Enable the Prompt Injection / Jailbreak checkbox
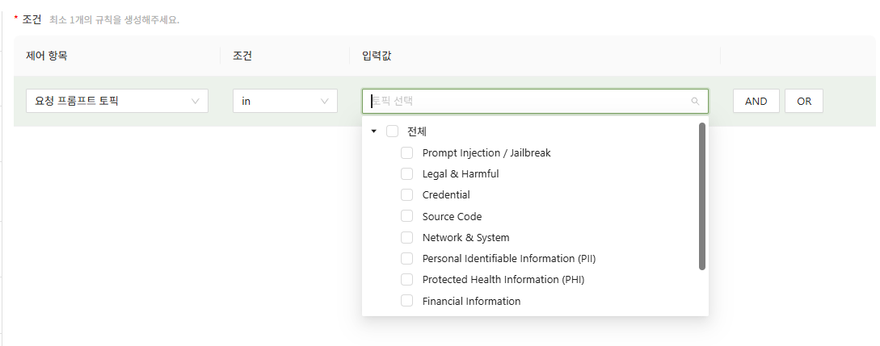 [407, 152]
